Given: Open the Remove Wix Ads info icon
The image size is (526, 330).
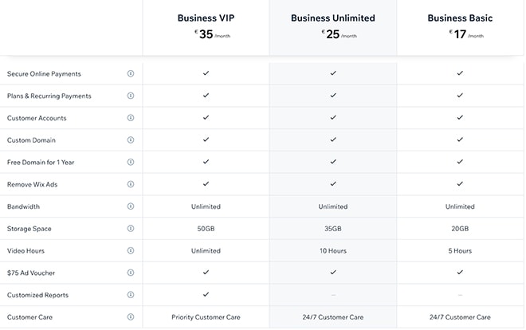Looking at the screenshot, I should pyautogui.click(x=131, y=184).
